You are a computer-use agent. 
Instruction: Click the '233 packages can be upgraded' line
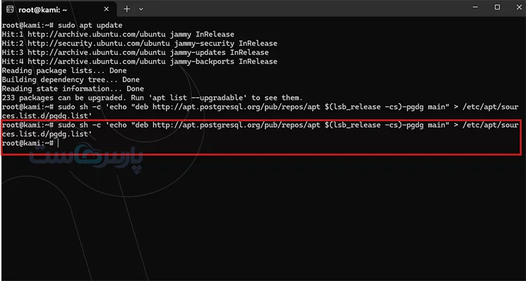pyautogui.click(x=153, y=98)
